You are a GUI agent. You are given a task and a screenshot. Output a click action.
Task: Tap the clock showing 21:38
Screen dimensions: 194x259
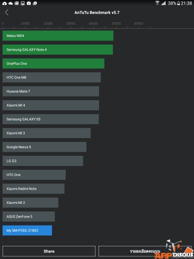186,3
